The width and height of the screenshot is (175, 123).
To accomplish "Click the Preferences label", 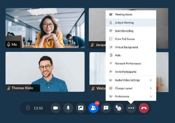I will point(122,97).
